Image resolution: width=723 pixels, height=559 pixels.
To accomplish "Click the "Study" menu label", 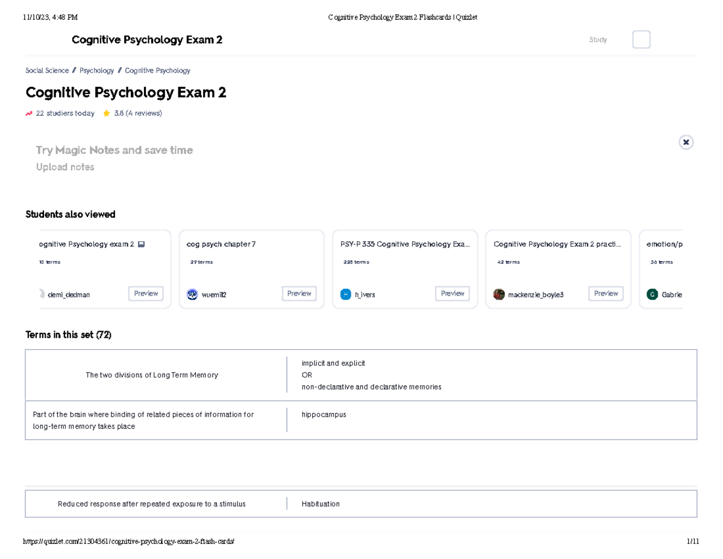I will point(598,39).
